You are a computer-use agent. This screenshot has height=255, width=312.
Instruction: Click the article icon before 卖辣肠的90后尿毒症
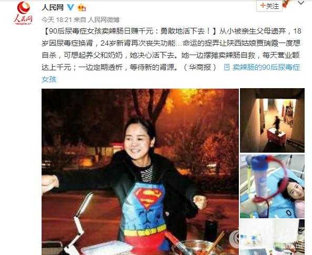(227, 68)
